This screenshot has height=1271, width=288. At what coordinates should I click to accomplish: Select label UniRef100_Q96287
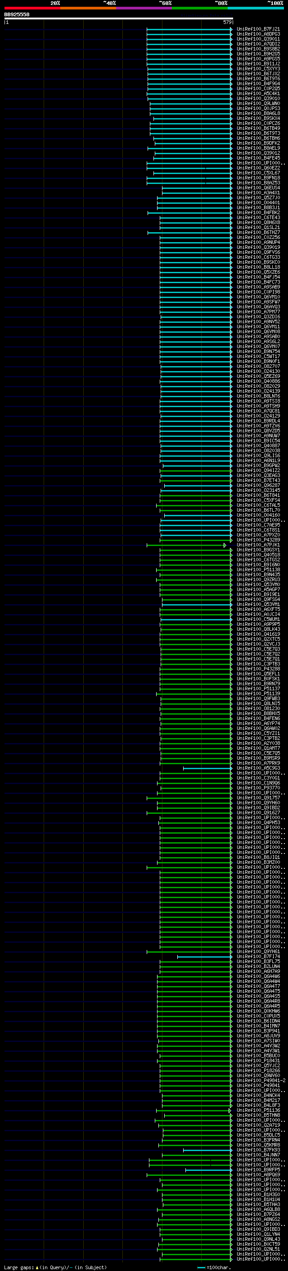(258, 485)
